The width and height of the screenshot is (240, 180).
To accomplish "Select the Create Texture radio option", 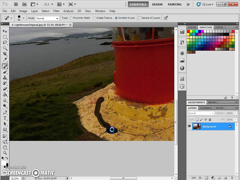I will [x=94, y=18].
